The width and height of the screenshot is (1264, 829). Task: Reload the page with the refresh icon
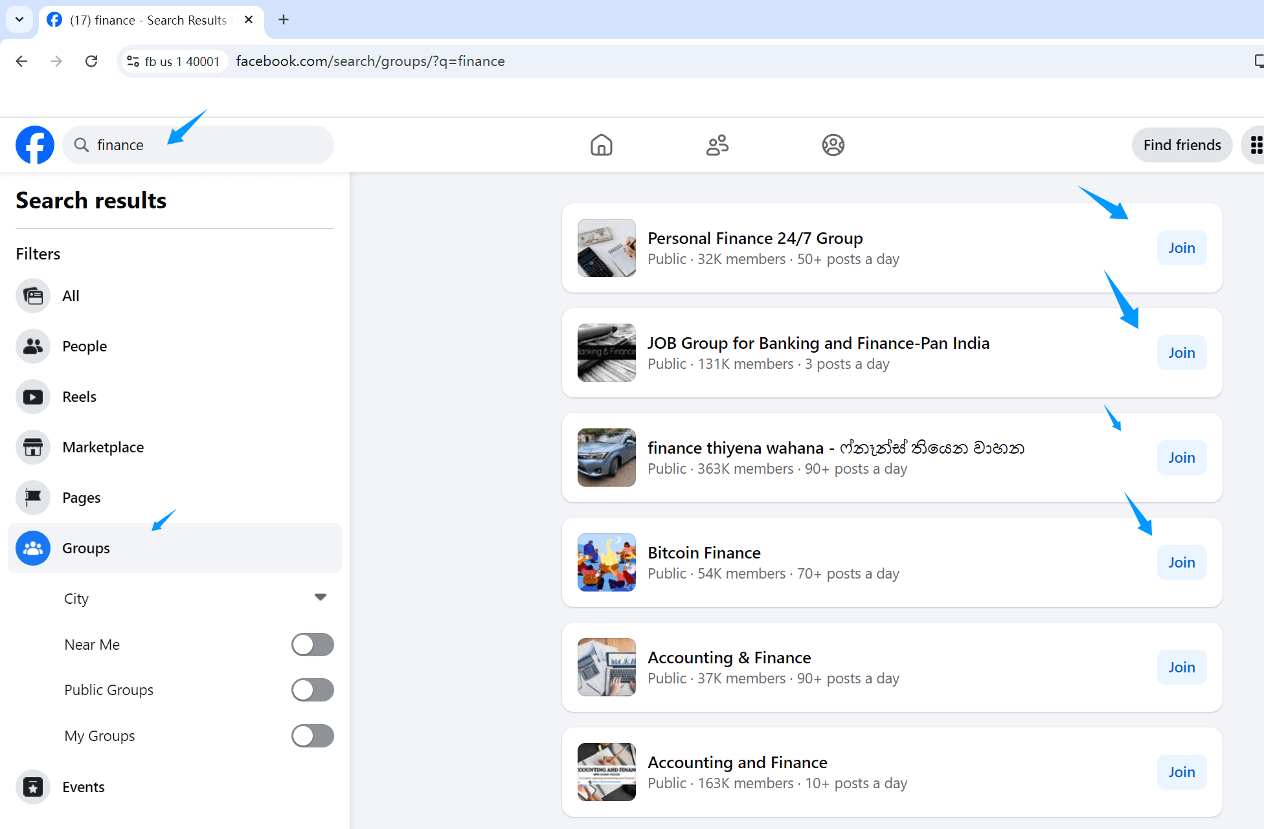(91, 61)
